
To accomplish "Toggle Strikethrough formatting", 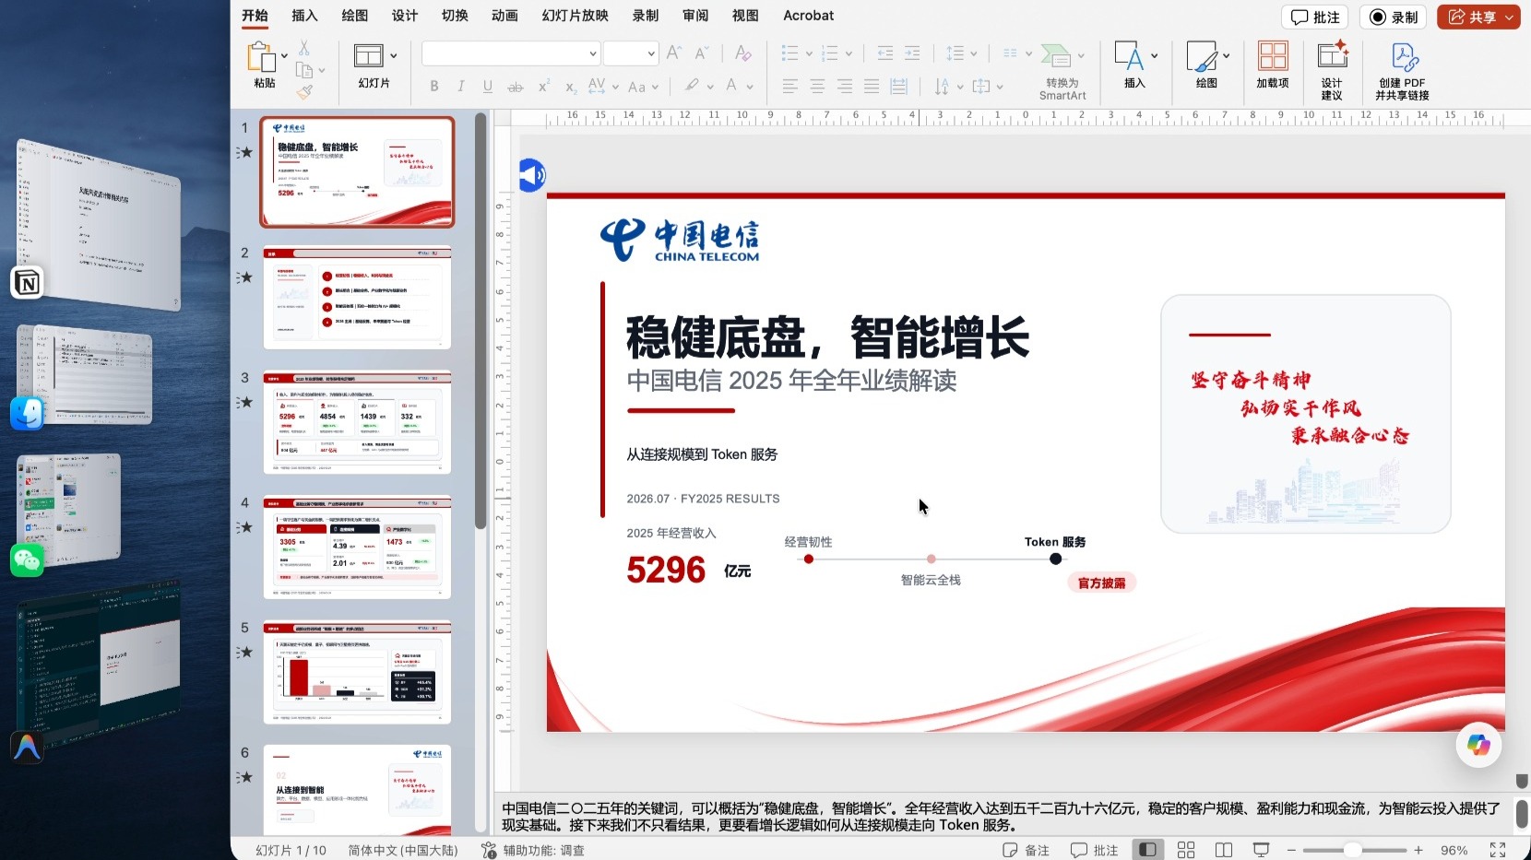I will 516,87.
